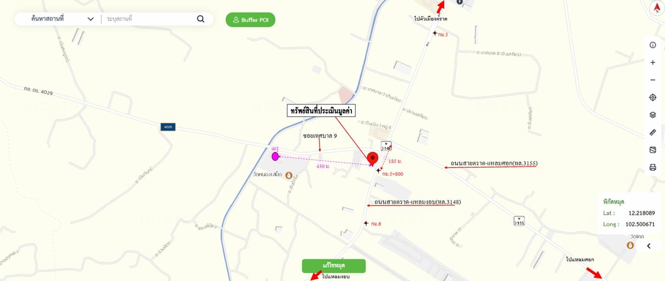This screenshot has width=665, height=281.
Task: Select the ruler measure tool
Action: coord(653,132)
